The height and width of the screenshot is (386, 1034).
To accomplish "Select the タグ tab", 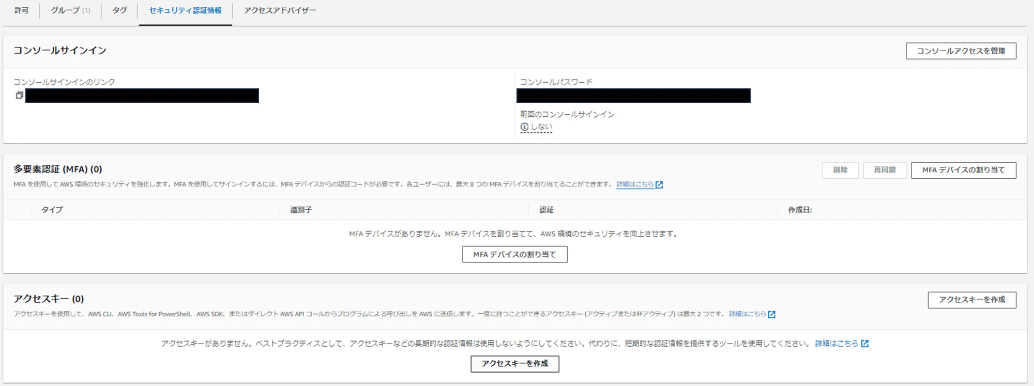I will coord(119,10).
